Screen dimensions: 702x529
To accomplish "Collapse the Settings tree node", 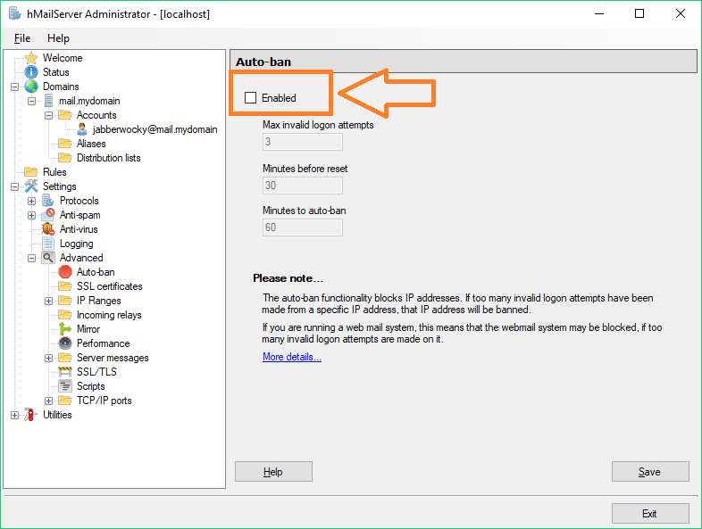I will [15, 186].
